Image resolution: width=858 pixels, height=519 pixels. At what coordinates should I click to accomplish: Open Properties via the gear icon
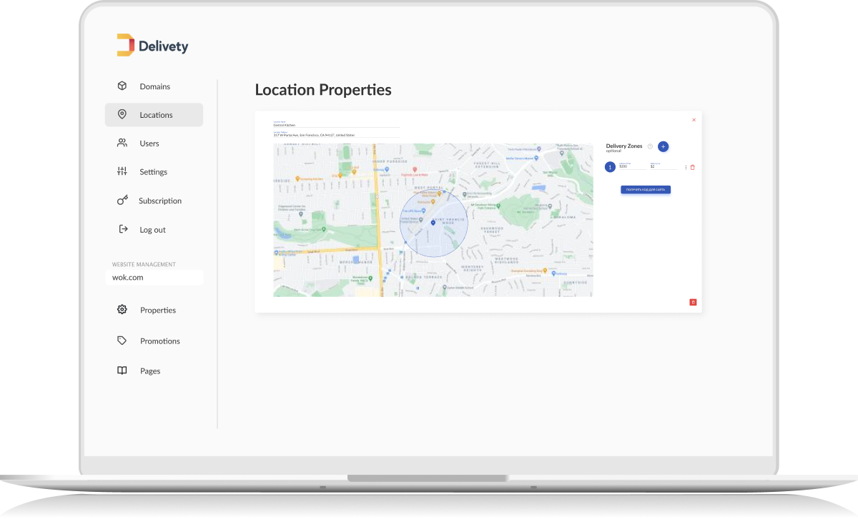pos(122,309)
